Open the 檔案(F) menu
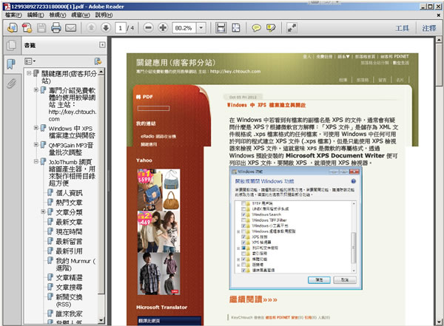This screenshot has width=444, height=326. coord(13,15)
